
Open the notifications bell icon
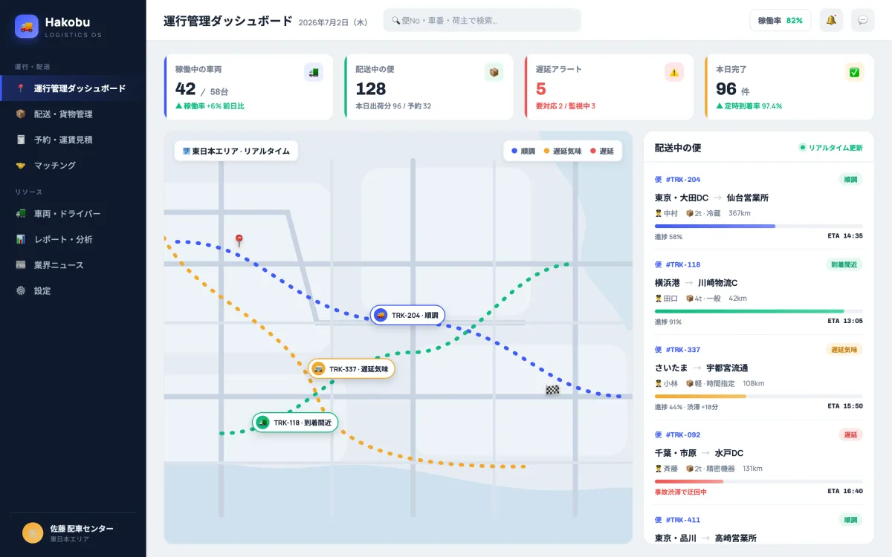click(831, 20)
